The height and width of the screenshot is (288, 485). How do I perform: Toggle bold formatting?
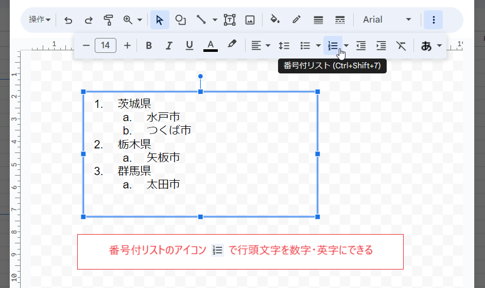click(x=149, y=46)
